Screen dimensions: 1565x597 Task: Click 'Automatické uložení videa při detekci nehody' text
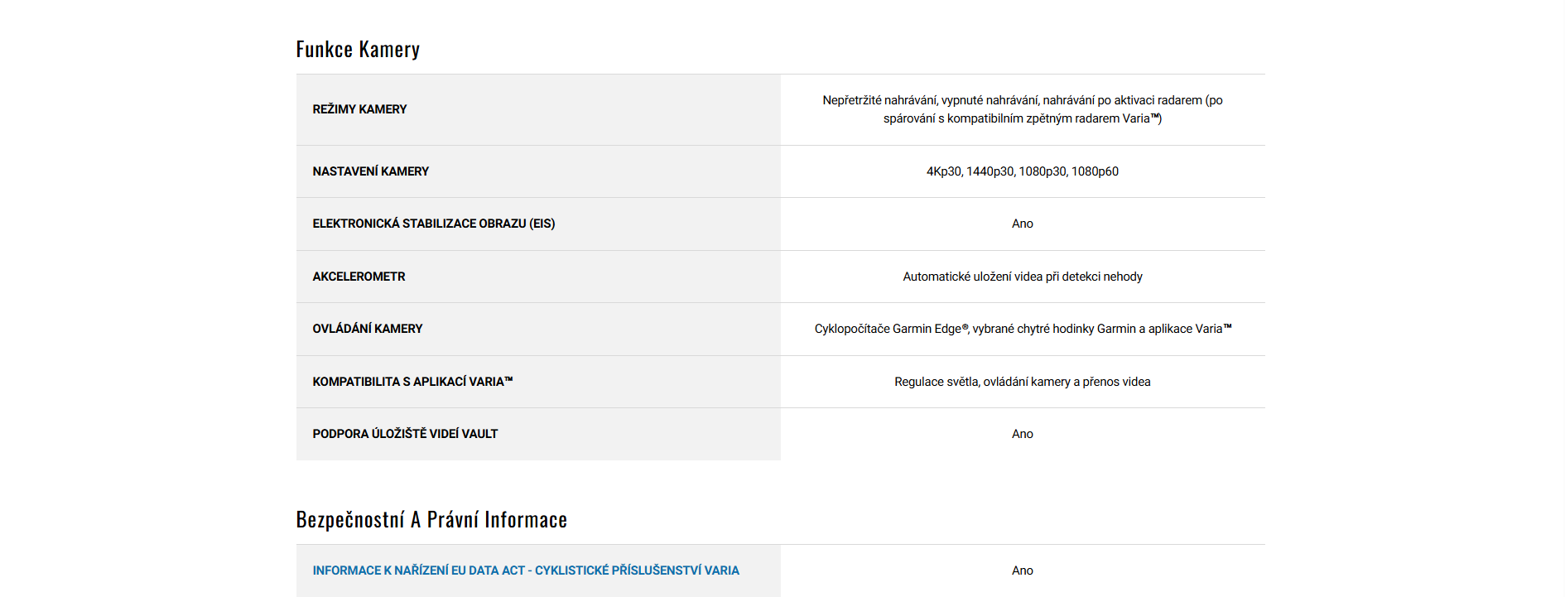(1022, 277)
